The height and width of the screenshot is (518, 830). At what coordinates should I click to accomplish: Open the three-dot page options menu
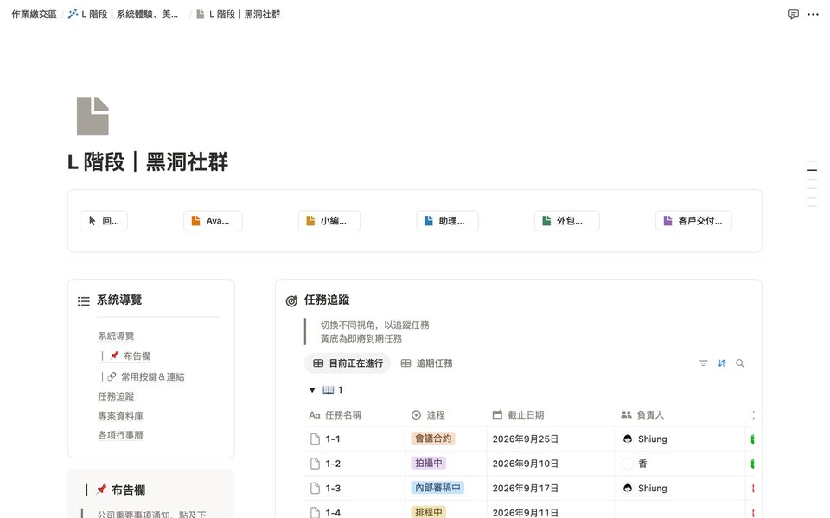tap(813, 15)
